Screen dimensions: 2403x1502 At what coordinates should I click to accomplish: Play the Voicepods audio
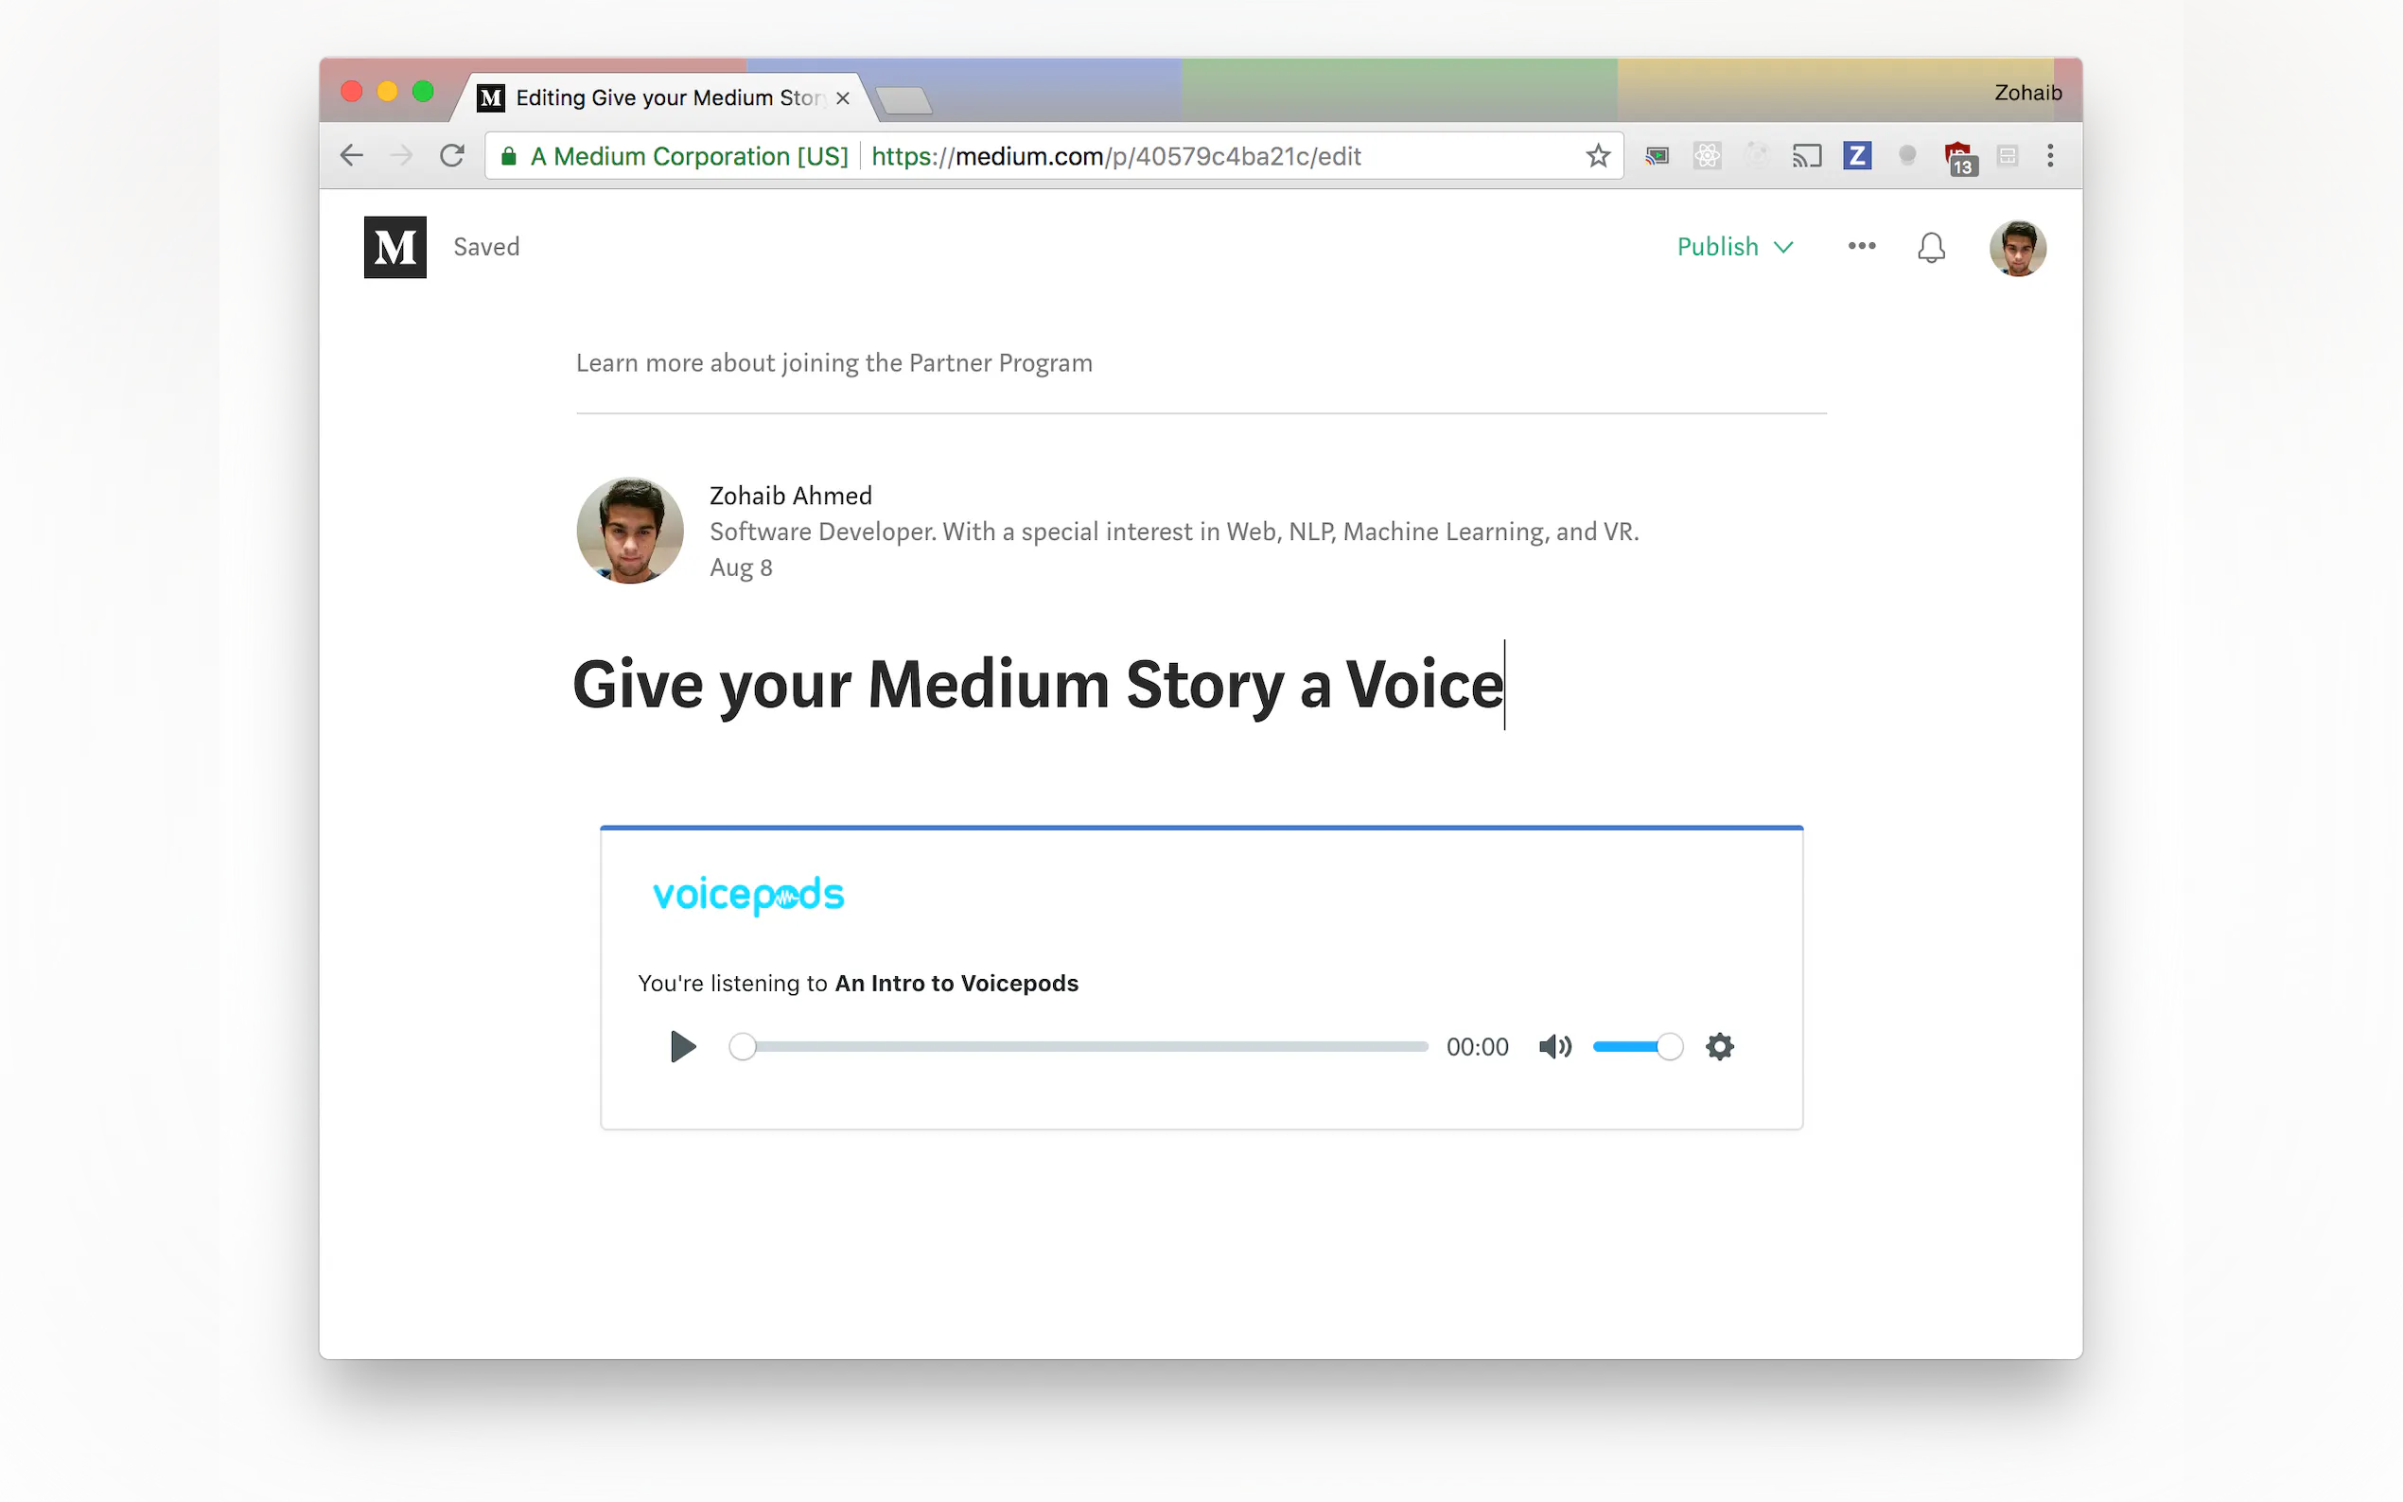point(682,1046)
